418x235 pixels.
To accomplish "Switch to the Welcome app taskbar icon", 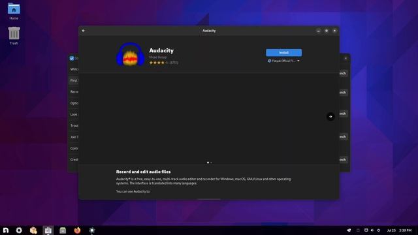I will (92, 230).
